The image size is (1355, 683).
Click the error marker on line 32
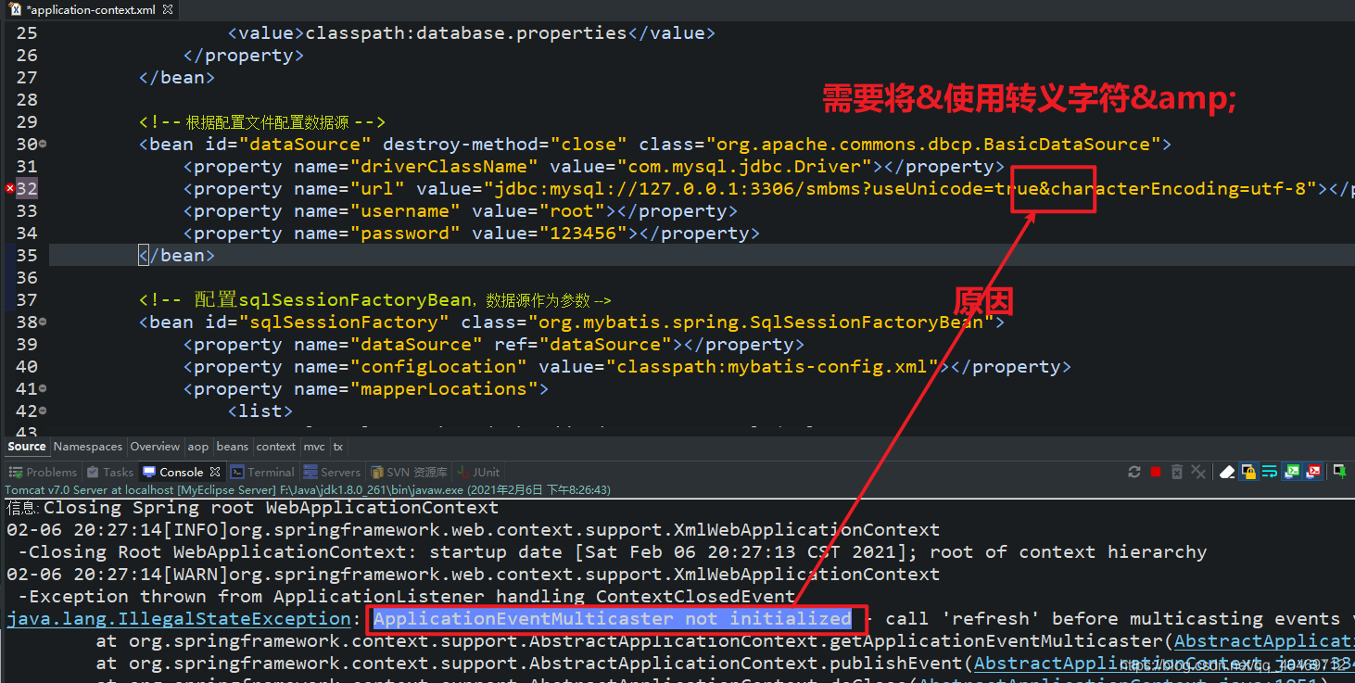pos(8,188)
